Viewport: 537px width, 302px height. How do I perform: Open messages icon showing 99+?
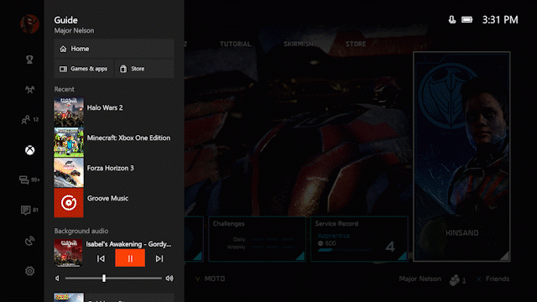[x=29, y=180]
